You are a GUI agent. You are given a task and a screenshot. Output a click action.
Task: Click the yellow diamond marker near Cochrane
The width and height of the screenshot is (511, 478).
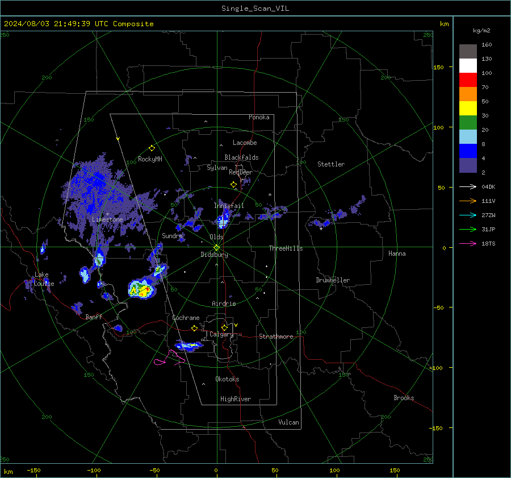[x=195, y=329]
